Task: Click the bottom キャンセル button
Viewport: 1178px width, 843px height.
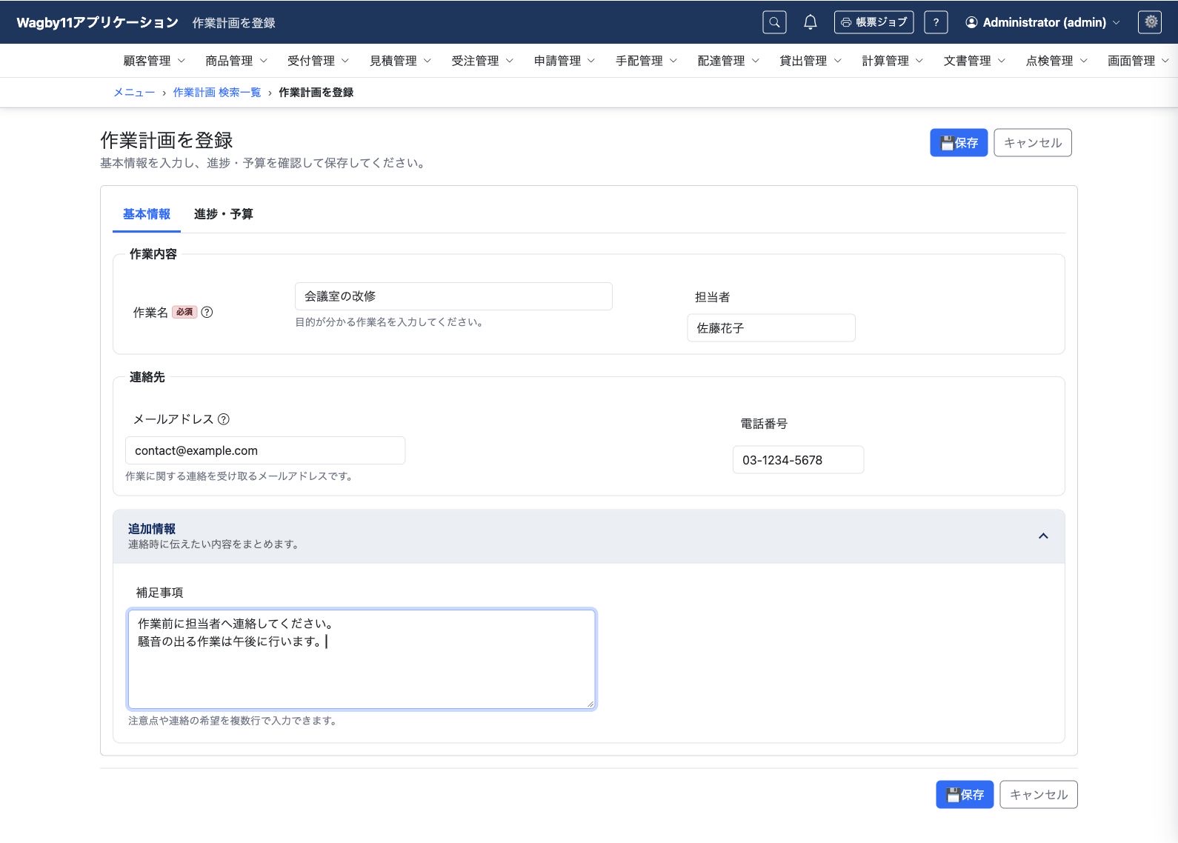Action: [x=1039, y=795]
